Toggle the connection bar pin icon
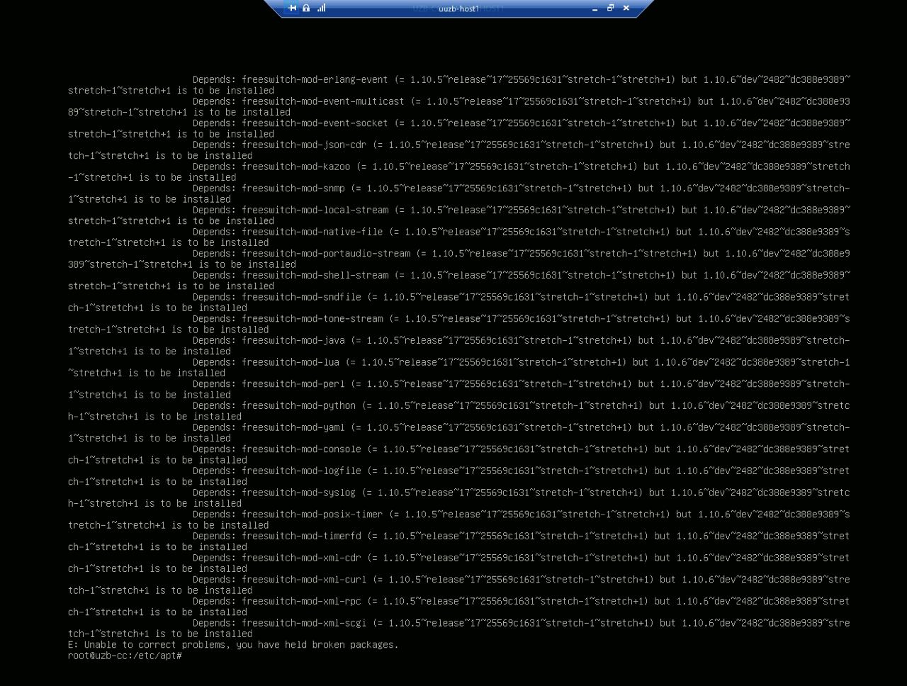Viewport: 907px width, 686px height. click(x=293, y=8)
